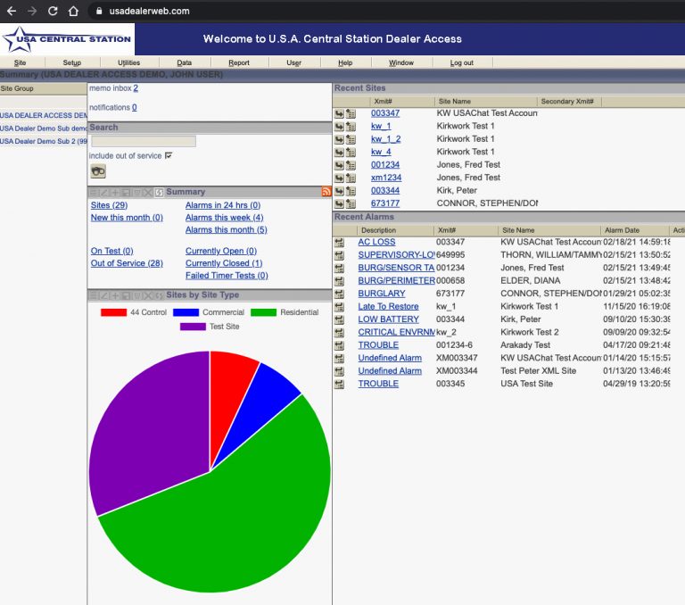Click the alarm icon beside LOW BATTERY
Image resolution: width=685 pixels, height=605 pixels.
pos(339,319)
